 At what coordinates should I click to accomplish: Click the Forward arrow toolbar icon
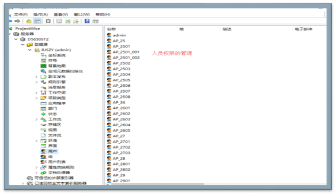[18, 21]
